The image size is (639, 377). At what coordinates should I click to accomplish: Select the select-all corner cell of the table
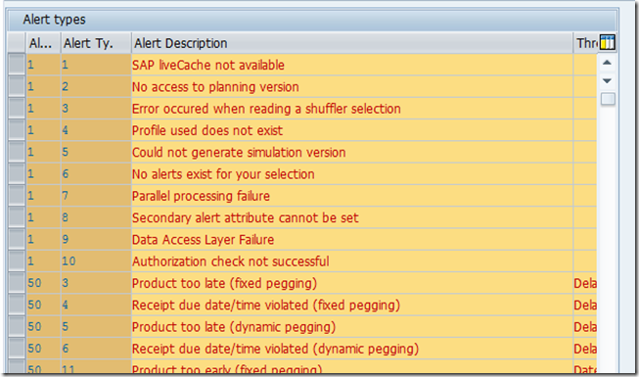click(x=17, y=43)
